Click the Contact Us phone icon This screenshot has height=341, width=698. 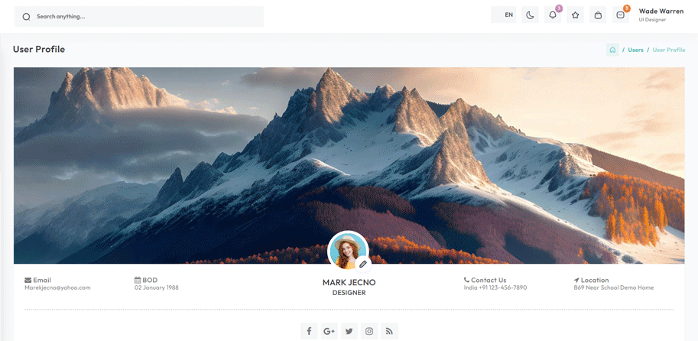[x=466, y=280]
